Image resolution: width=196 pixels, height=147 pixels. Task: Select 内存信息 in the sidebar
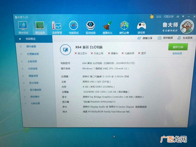[x=33, y=69]
